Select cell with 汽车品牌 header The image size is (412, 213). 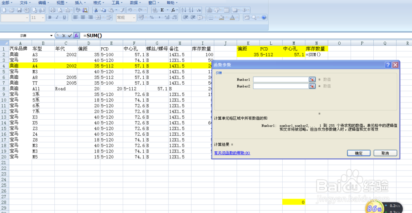[x=21, y=49]
